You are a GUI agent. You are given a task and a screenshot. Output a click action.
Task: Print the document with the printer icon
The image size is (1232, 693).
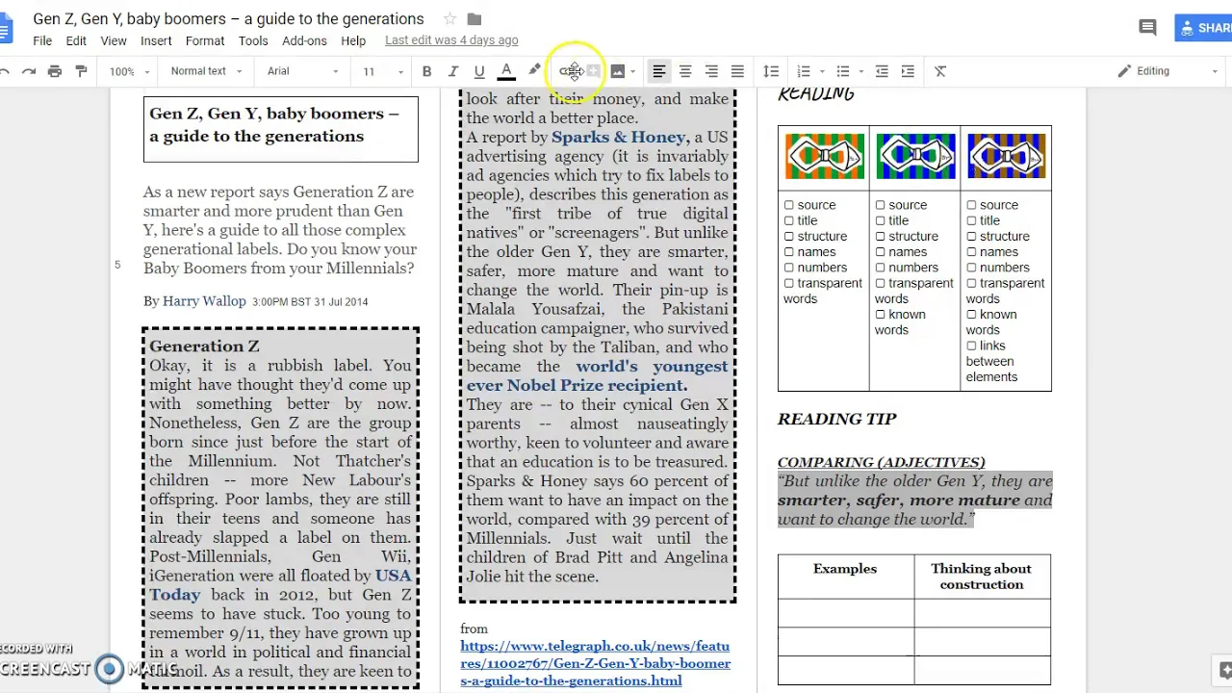click(x=55, y=71)
